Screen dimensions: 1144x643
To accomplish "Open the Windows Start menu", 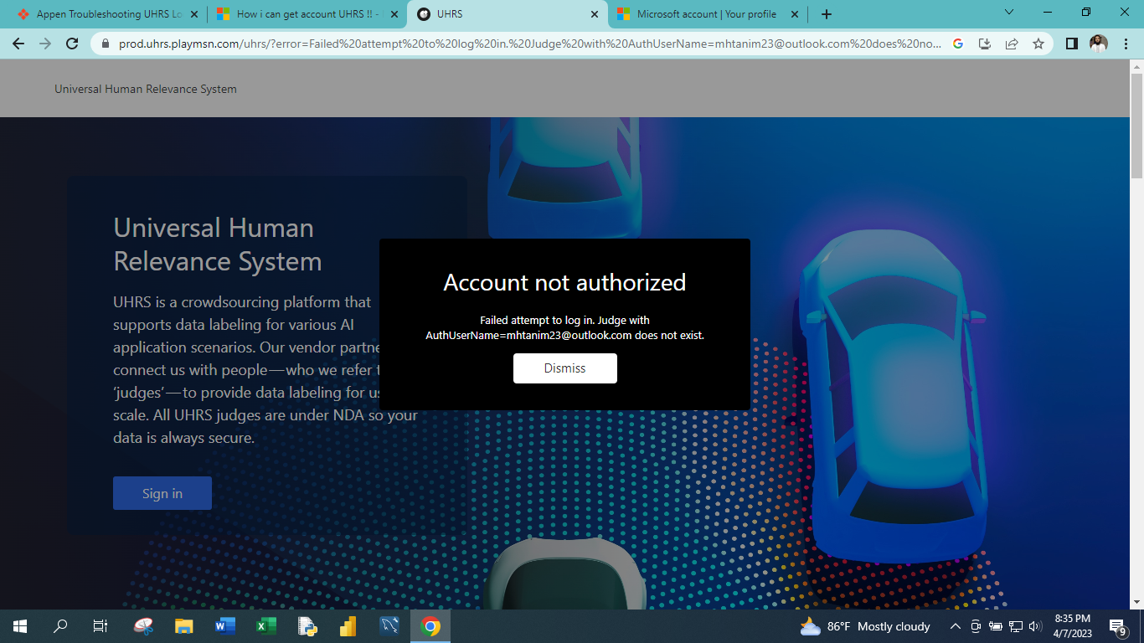I will [x=20, y=626].
